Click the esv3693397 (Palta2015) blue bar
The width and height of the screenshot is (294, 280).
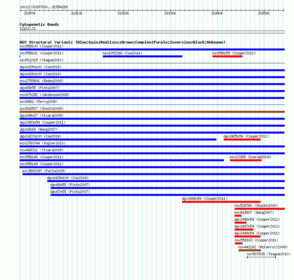tap(153, 174)
